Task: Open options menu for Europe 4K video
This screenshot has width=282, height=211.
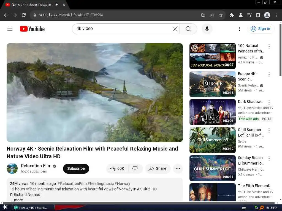Action: click(269, 74)
